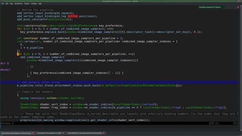Viewport: 242px width, 136px height.
Task: Click the '// Define the pipeline.' comment
Action: point(36,10)
